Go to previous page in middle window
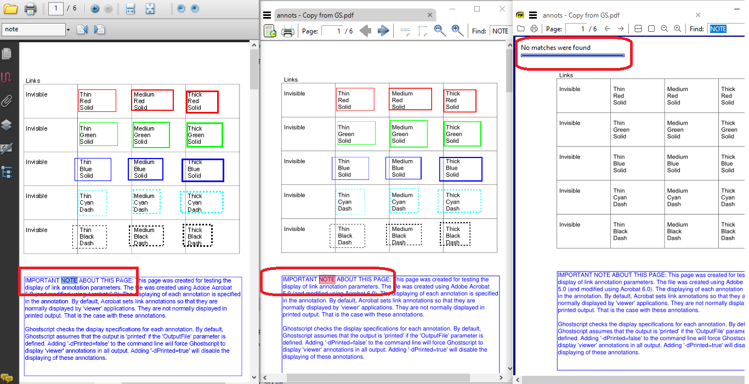The width and height of the screenshot is (749, 384). tap(365, 31)
